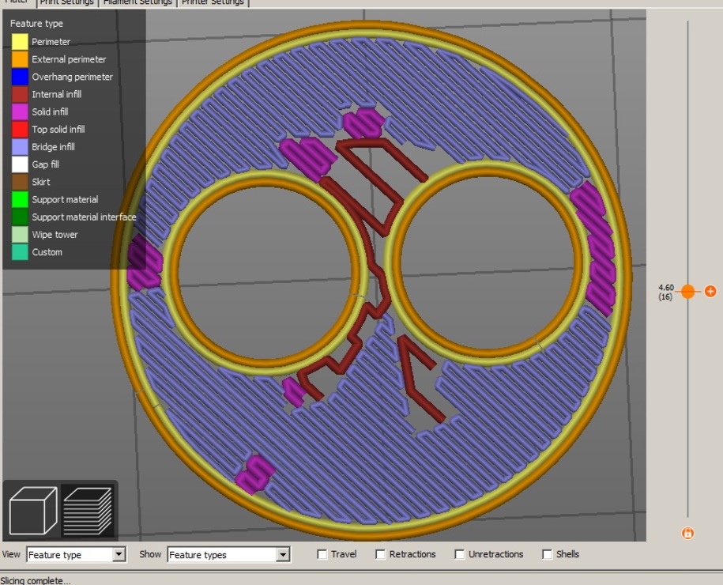Select the sliced layers preview icon
This screenshot has height=585, width=723.
(x=88, y=511)
